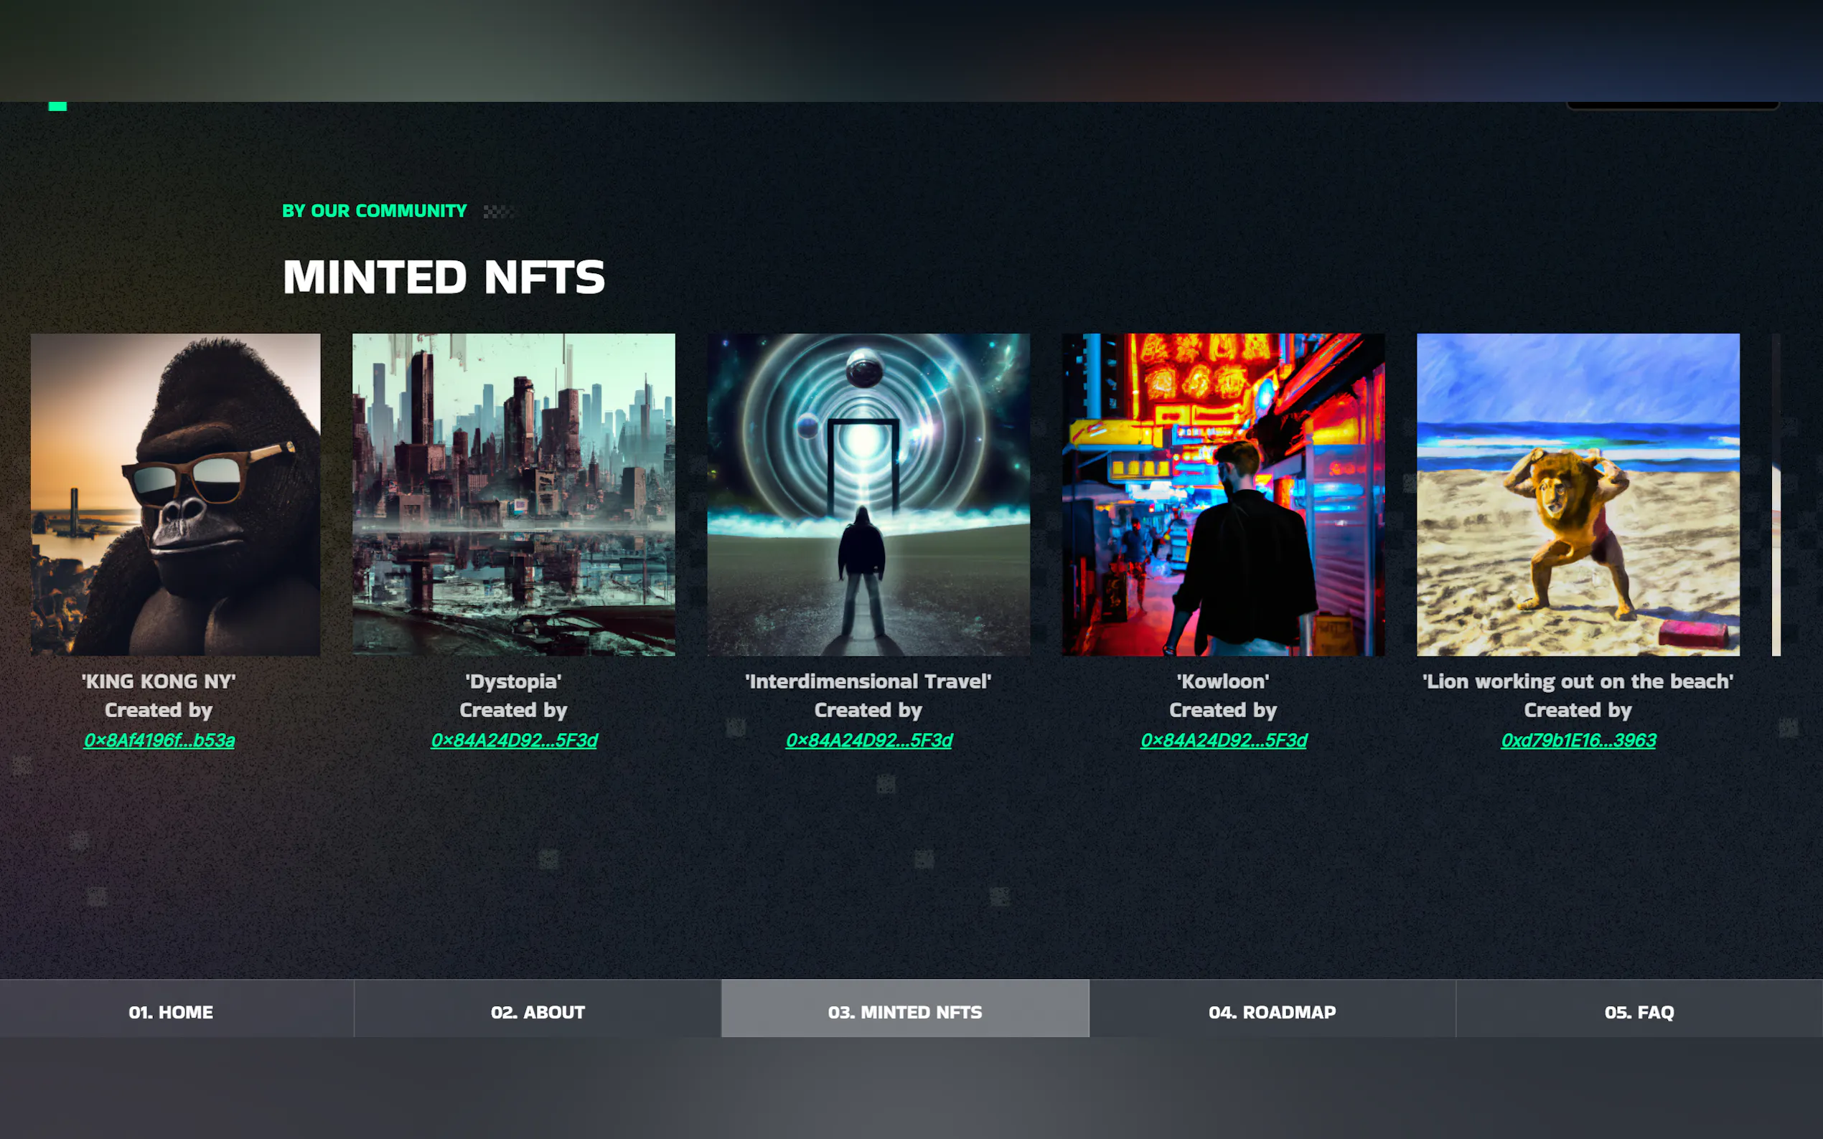Switch to the 02. ABOUT tab
Screen dimensions: 1823x1139
pyautogui.click(x=538, y=1011)
